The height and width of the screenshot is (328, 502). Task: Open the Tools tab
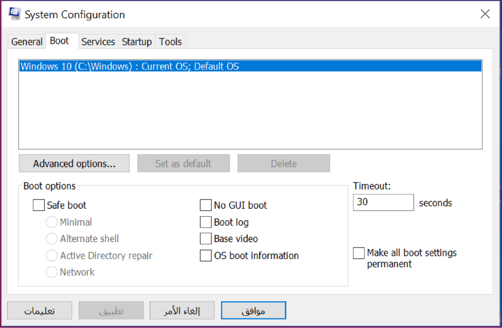[170, 42]
